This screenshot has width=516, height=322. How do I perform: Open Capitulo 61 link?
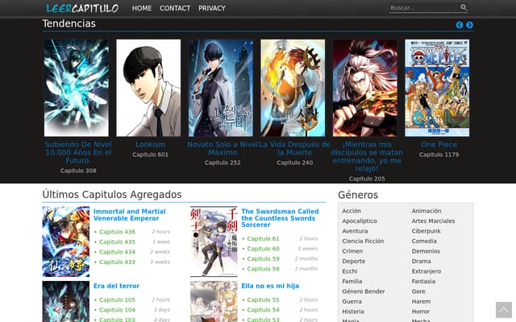264,239
